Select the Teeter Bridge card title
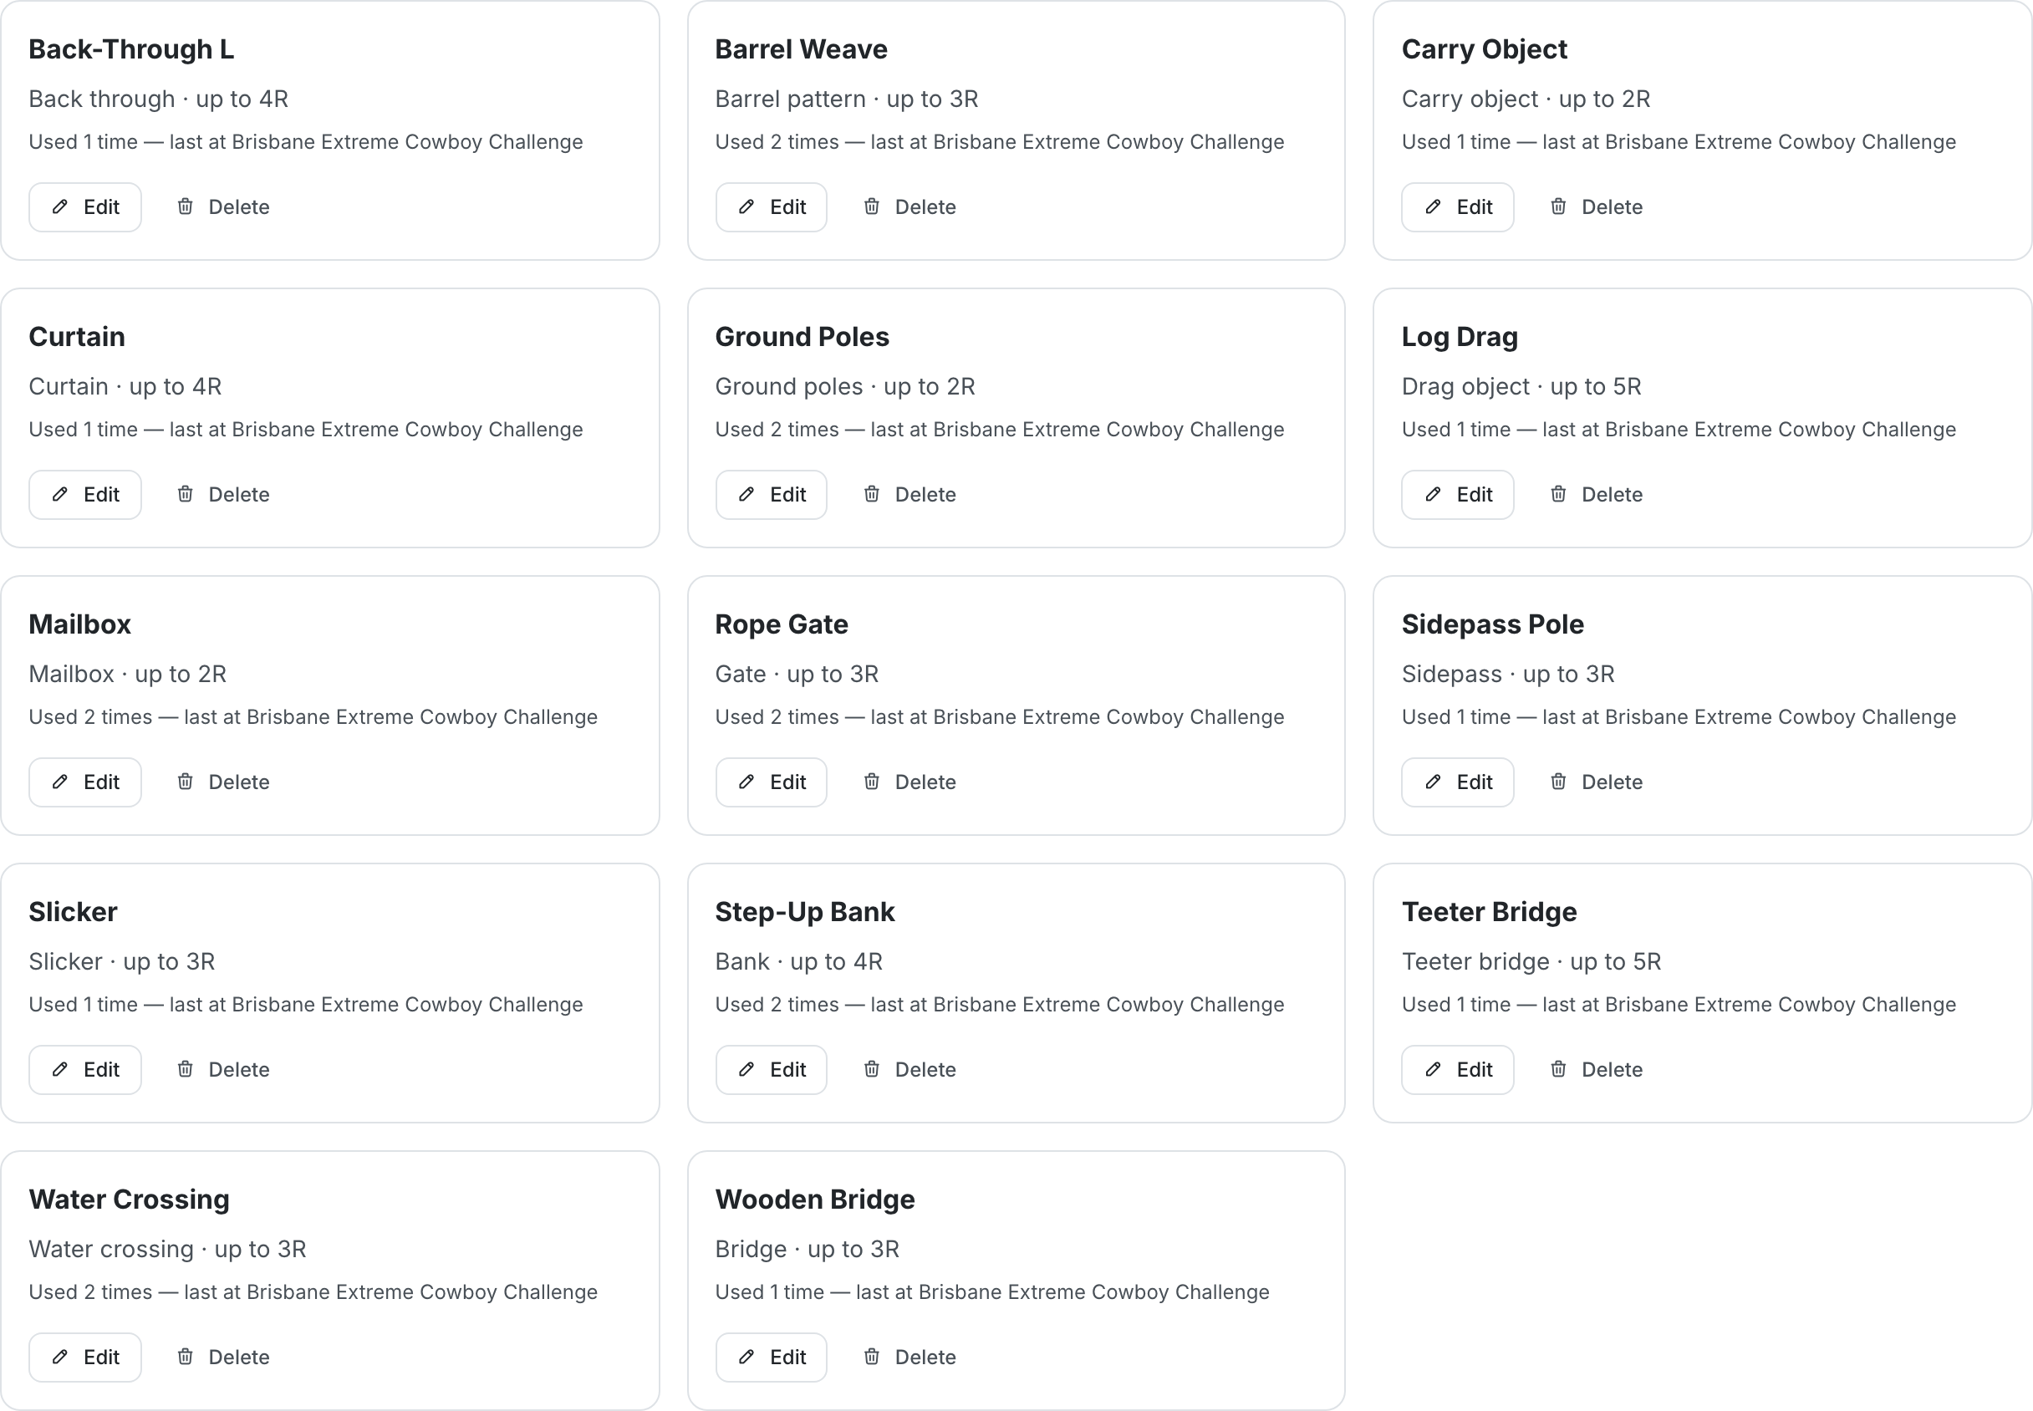2033x1411 pixels. click(x=1490, y=911)
